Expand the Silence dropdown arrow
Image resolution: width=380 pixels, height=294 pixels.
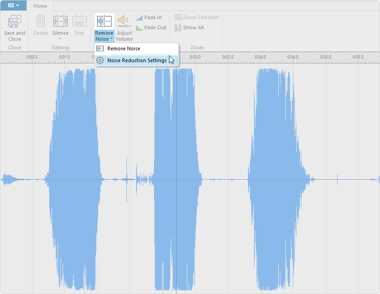tap(60, 39)
